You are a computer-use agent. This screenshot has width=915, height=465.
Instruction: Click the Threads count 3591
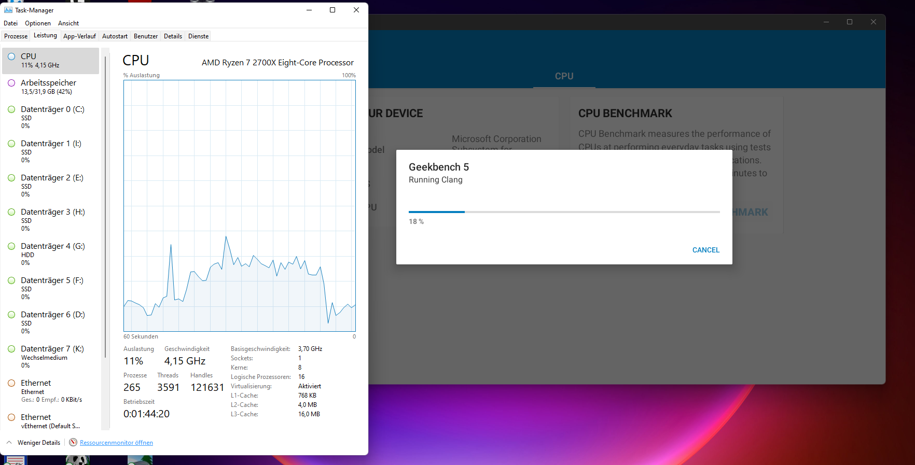[x=168, y=388]
